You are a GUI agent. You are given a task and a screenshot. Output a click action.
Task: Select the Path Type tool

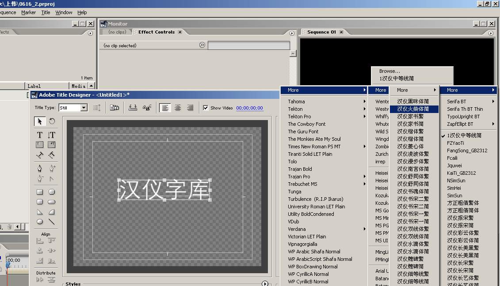click(x=39, y=155)
